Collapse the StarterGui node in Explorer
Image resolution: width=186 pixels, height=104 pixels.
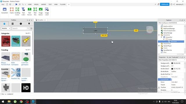click(159, 35)
